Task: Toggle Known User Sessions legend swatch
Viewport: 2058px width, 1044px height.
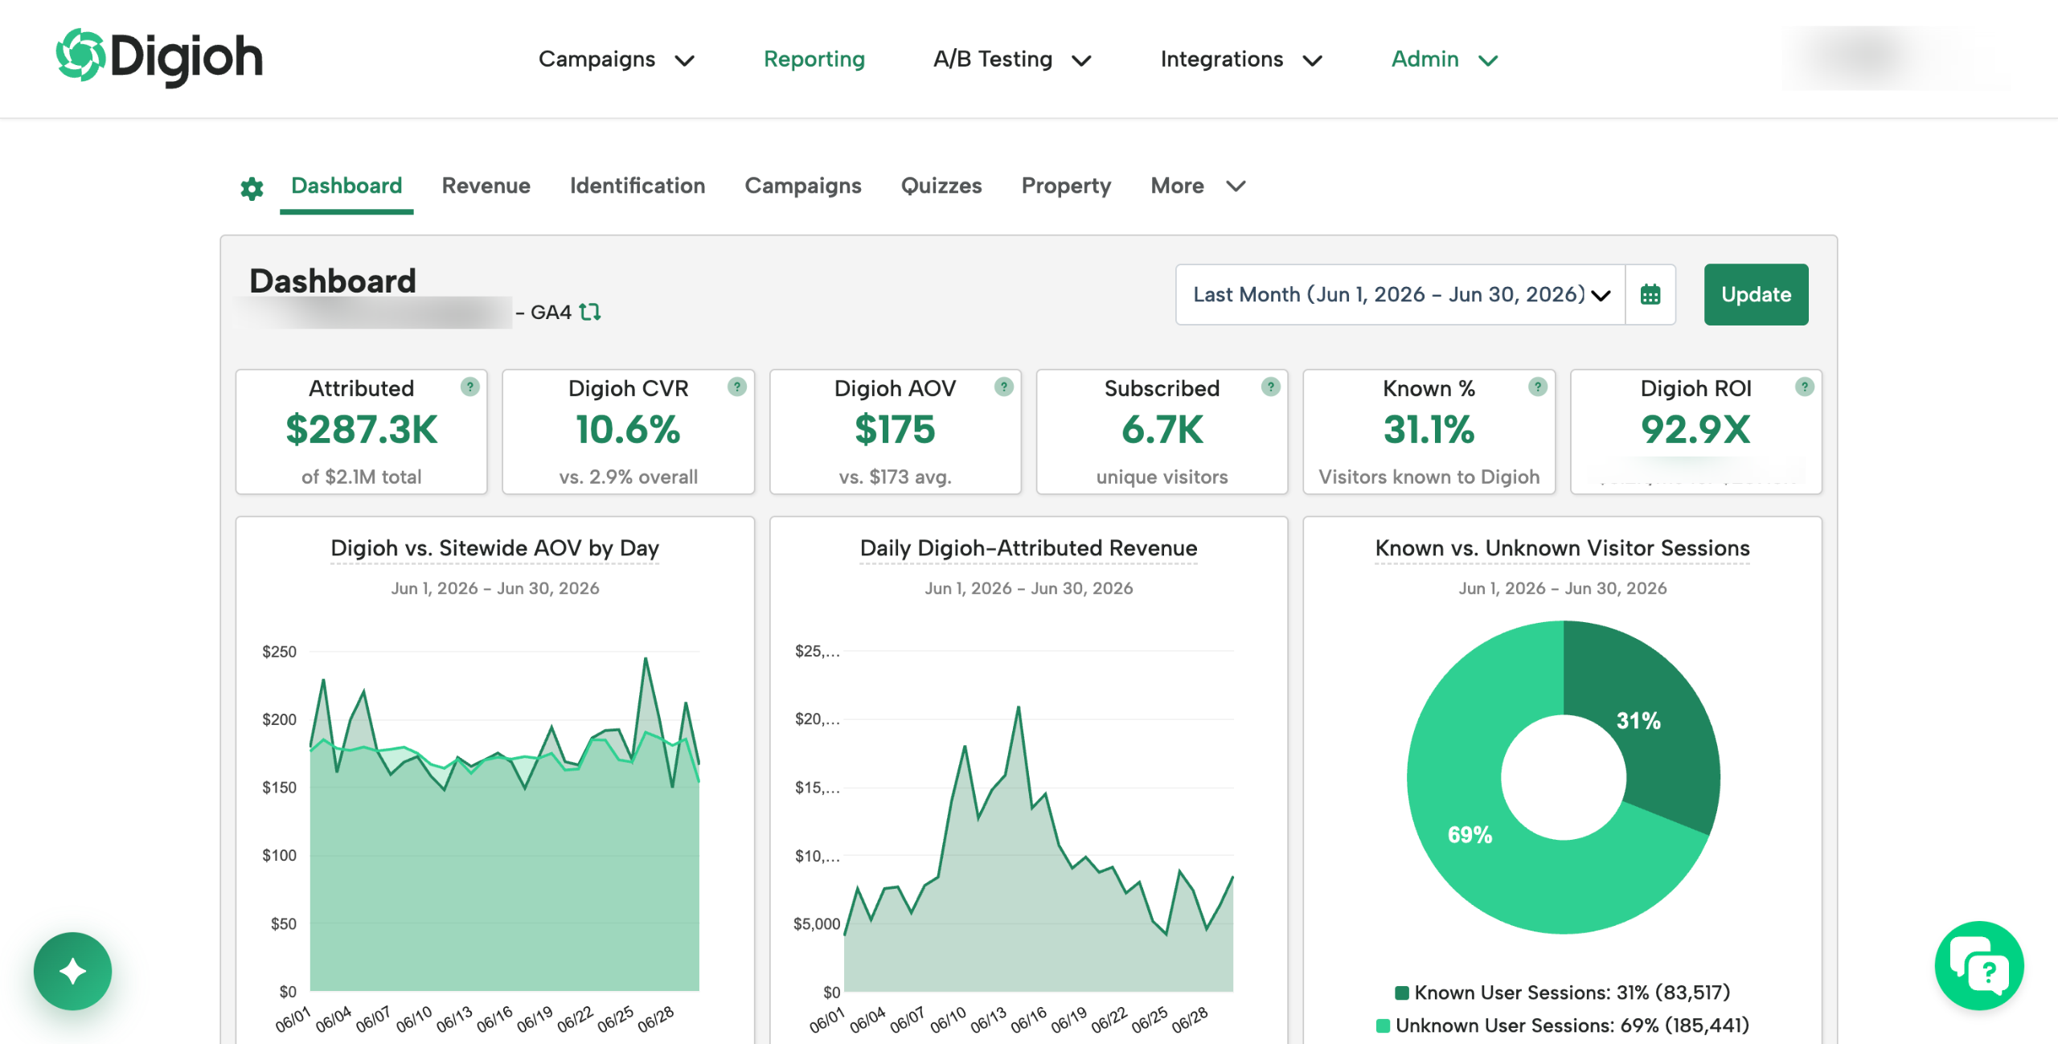Action: 1402,993
